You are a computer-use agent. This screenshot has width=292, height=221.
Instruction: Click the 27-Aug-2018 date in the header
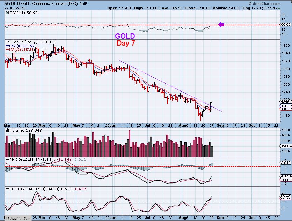[x=15, y=8]
